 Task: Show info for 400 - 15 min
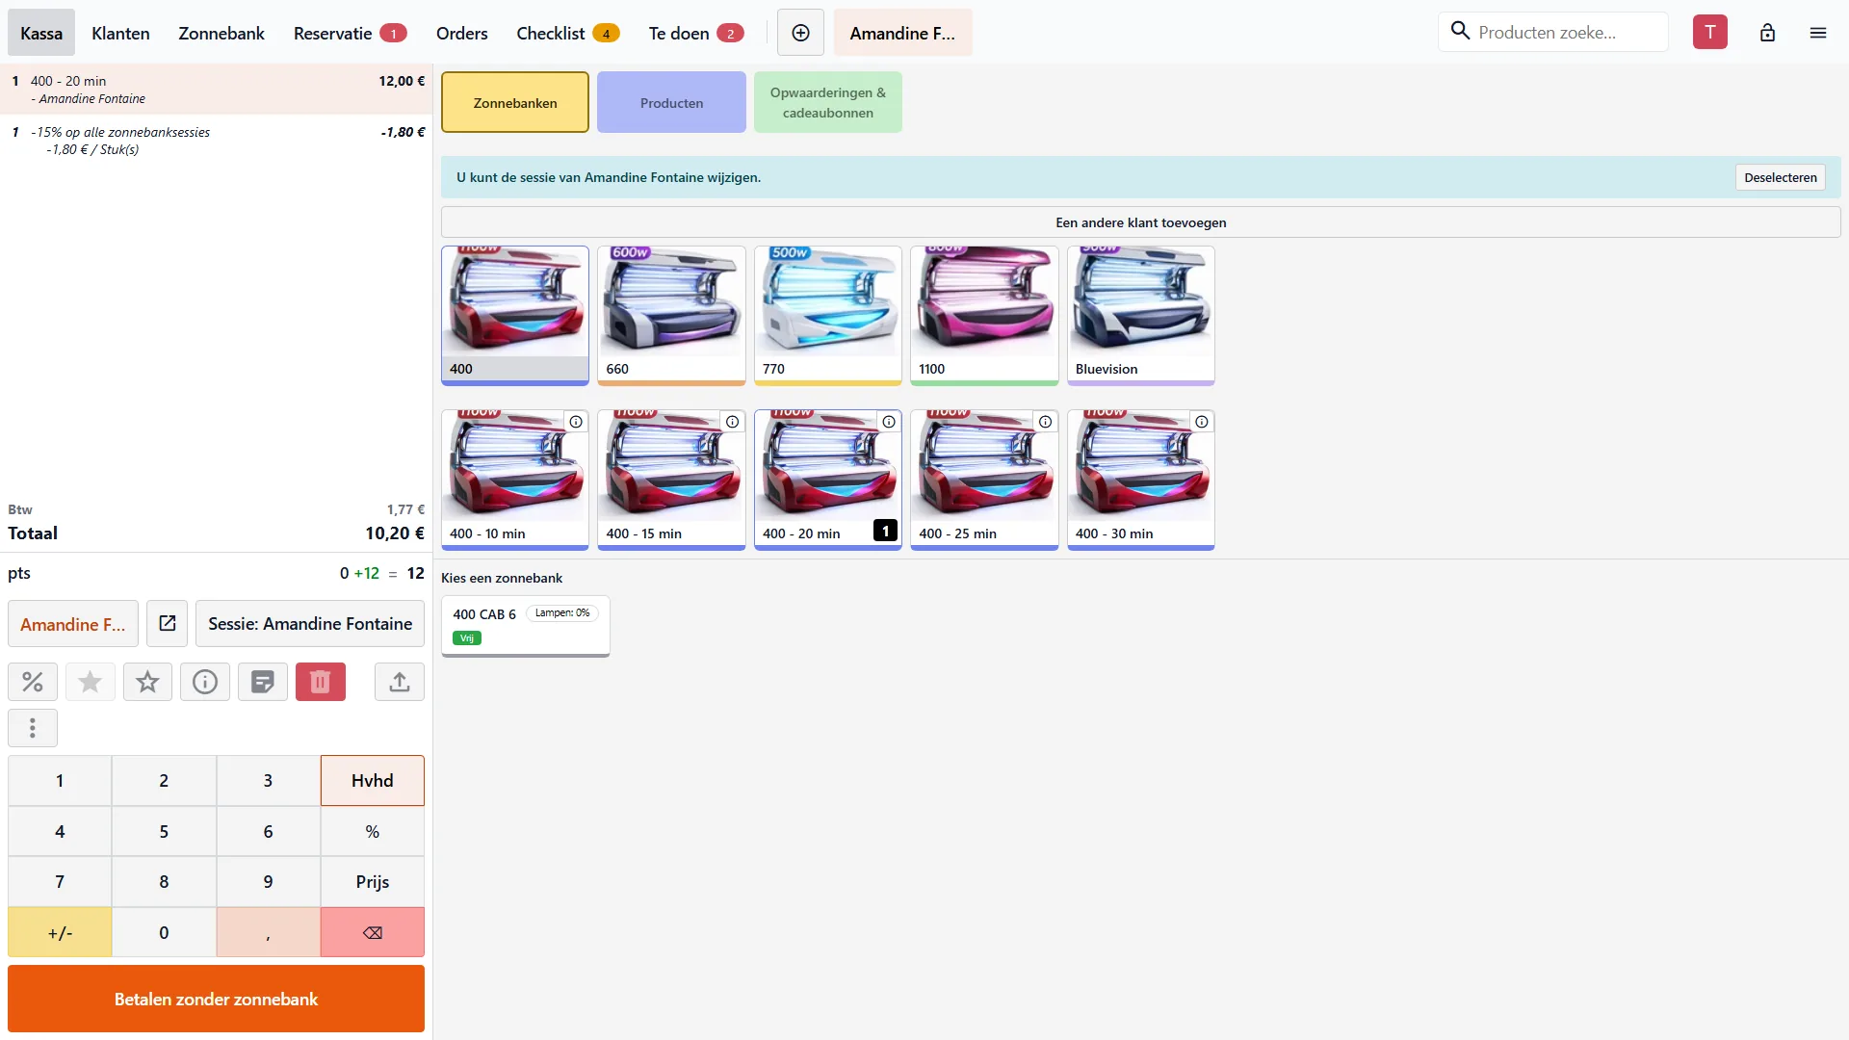tap(733, 422)
